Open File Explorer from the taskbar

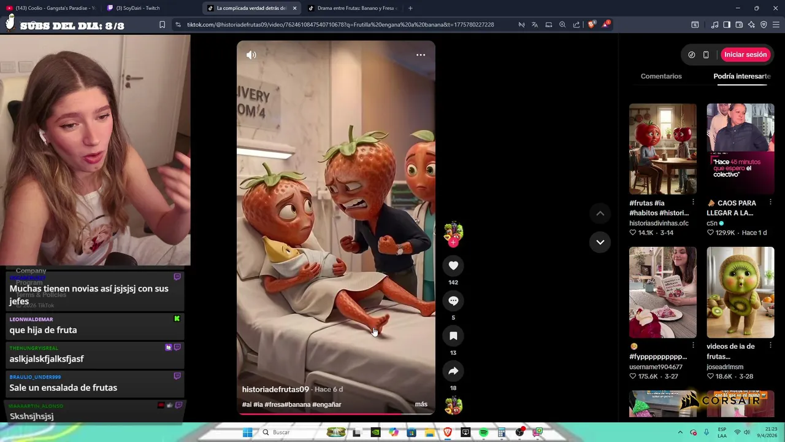[x=430, y=432]
